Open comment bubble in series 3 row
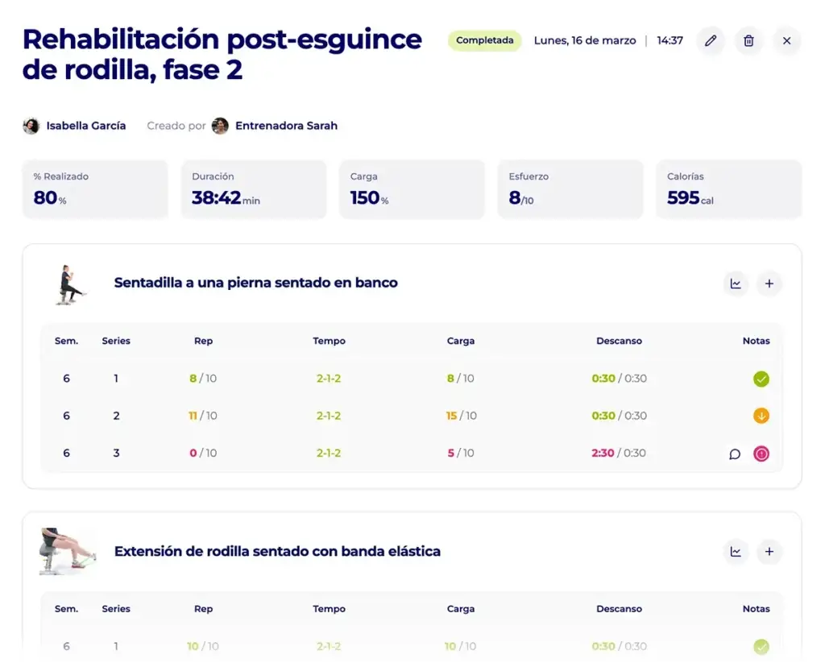Image resolution: width=825 pixels, height=663 pixels. pyautogui.click(x=735, y=454)
